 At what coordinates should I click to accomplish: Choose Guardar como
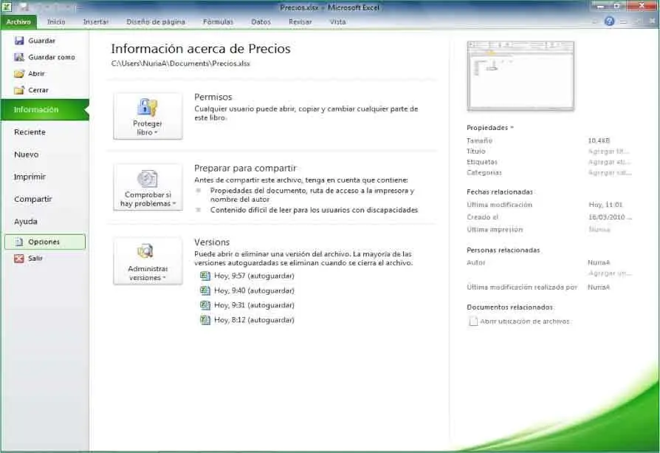[52, 58]
